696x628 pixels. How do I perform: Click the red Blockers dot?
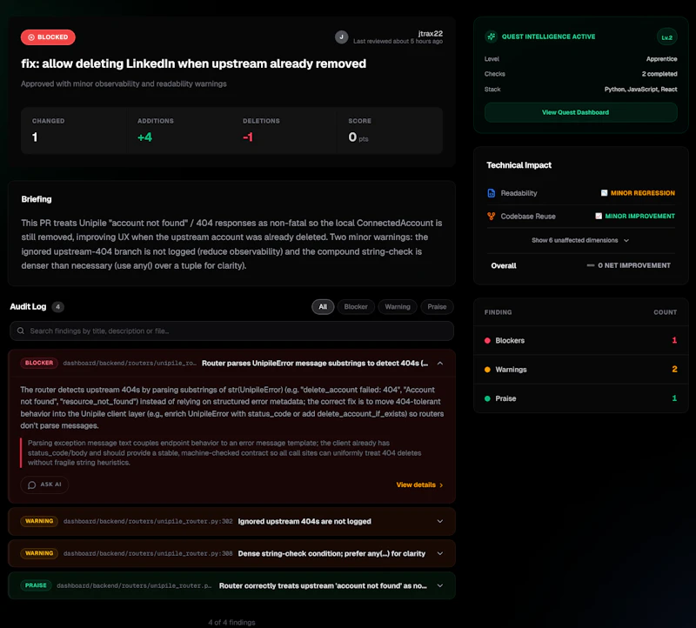coord(487,341)
